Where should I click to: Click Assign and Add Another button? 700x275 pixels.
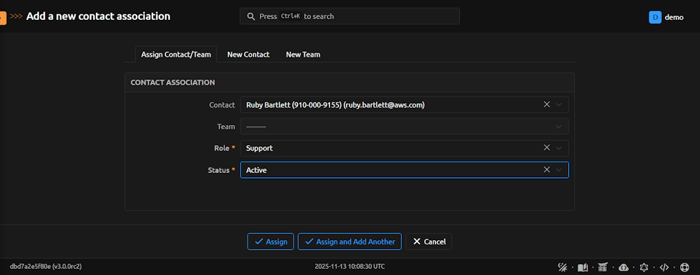(349, 241)
